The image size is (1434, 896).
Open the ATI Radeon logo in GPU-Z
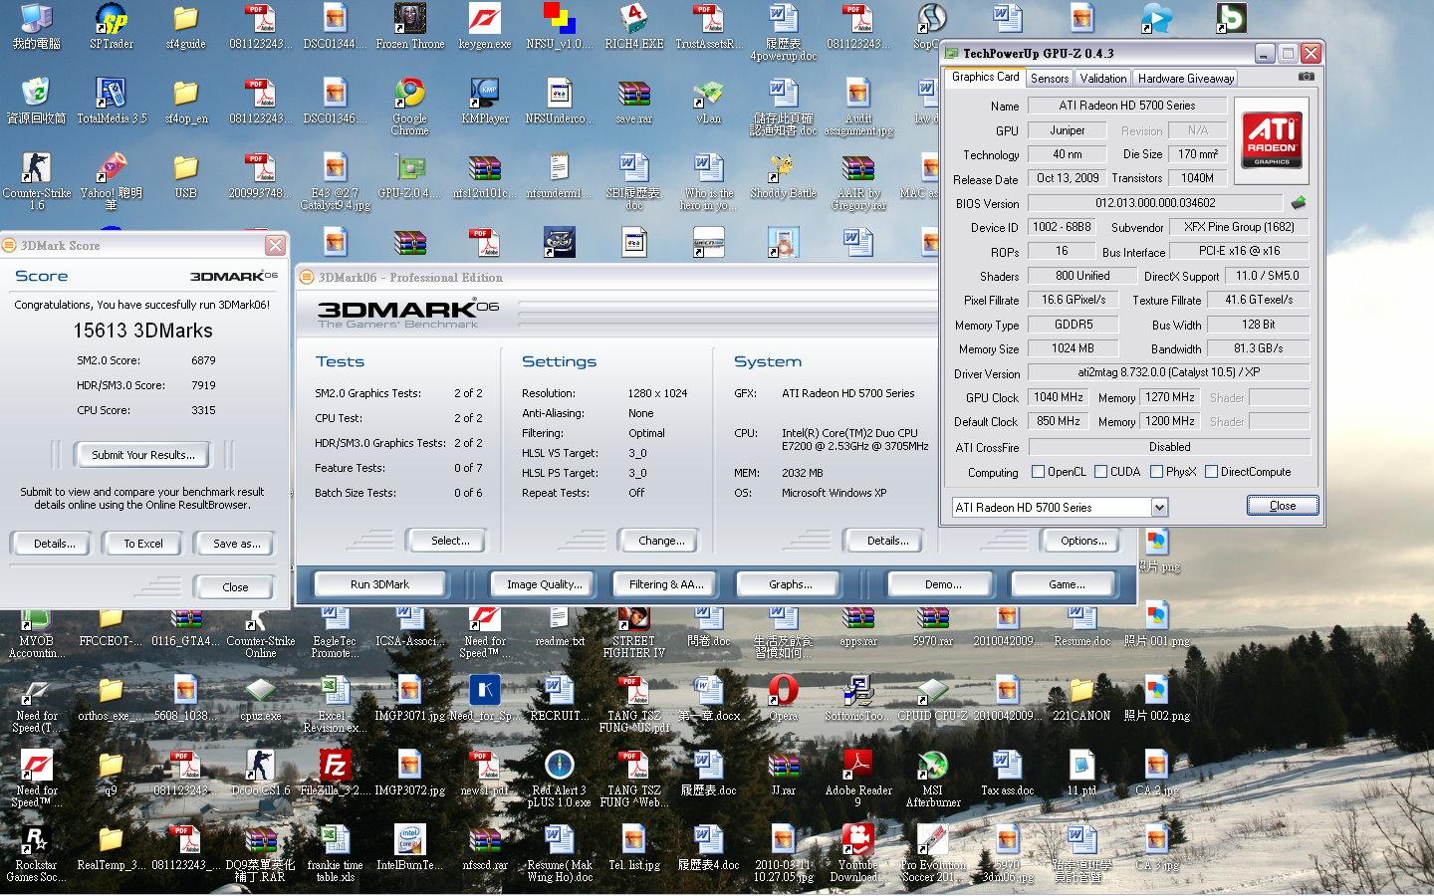click(1272, 140)
